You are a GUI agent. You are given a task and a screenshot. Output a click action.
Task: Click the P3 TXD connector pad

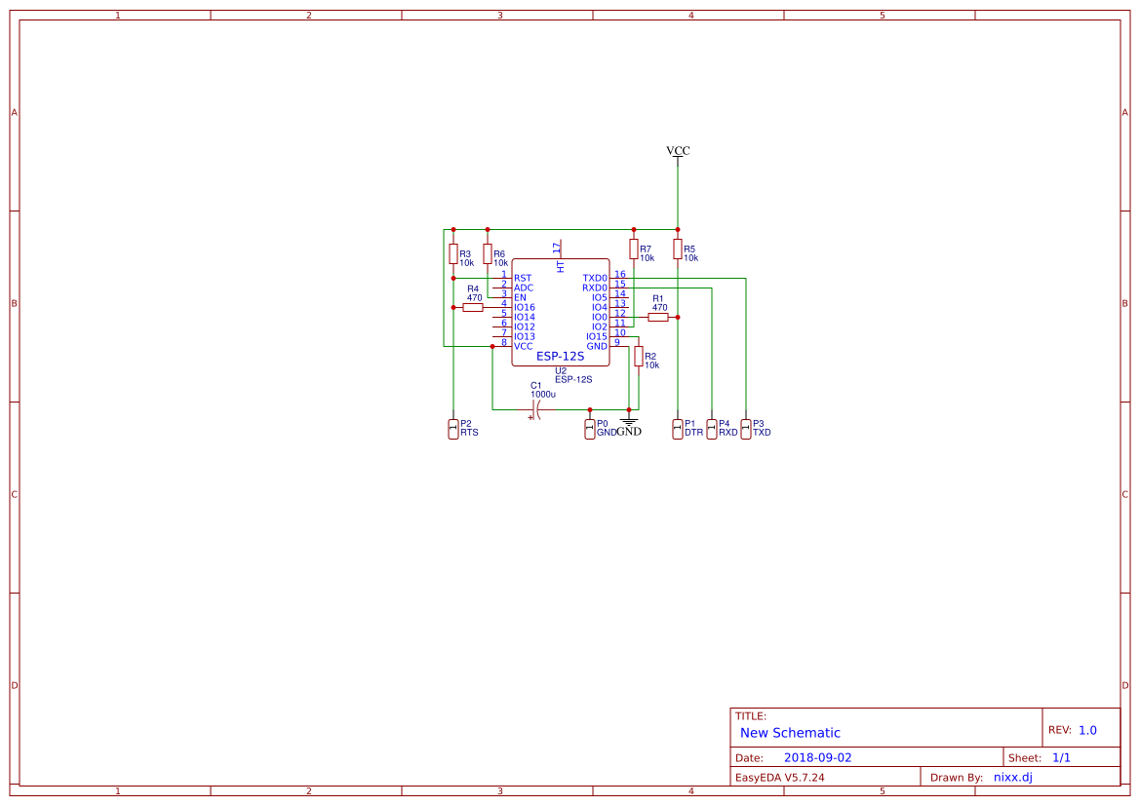pyautogui.click(x=746, y=429)
